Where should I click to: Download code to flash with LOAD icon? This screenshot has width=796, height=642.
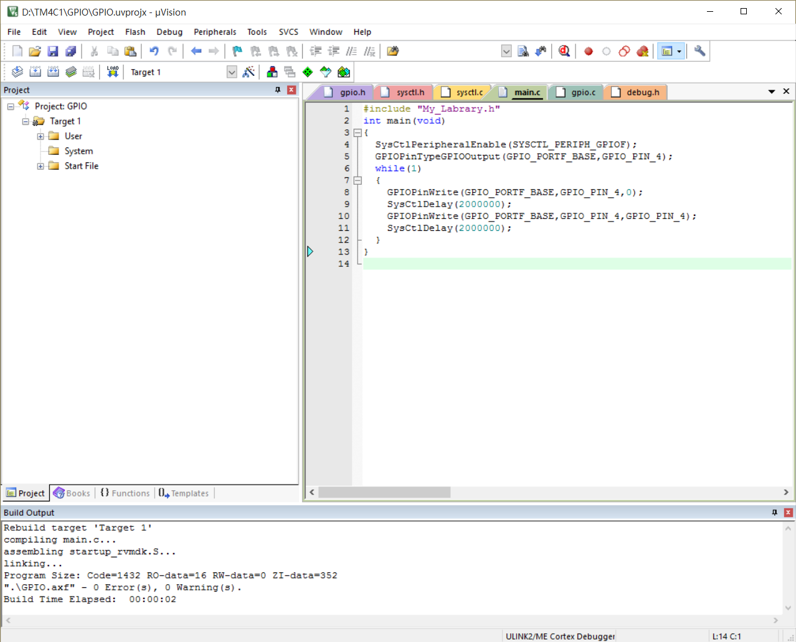(x=112, y=72)
